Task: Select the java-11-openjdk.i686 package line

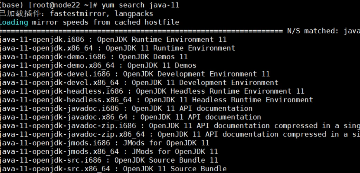Action: [x=113, y=40]
